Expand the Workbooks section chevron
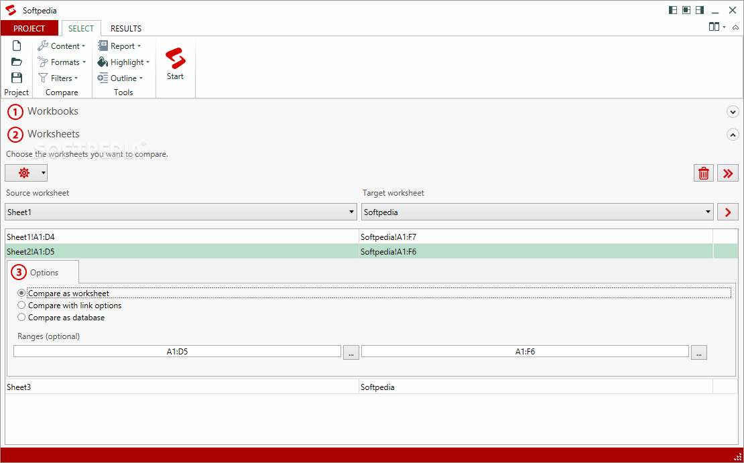 [x=733, y=112]
